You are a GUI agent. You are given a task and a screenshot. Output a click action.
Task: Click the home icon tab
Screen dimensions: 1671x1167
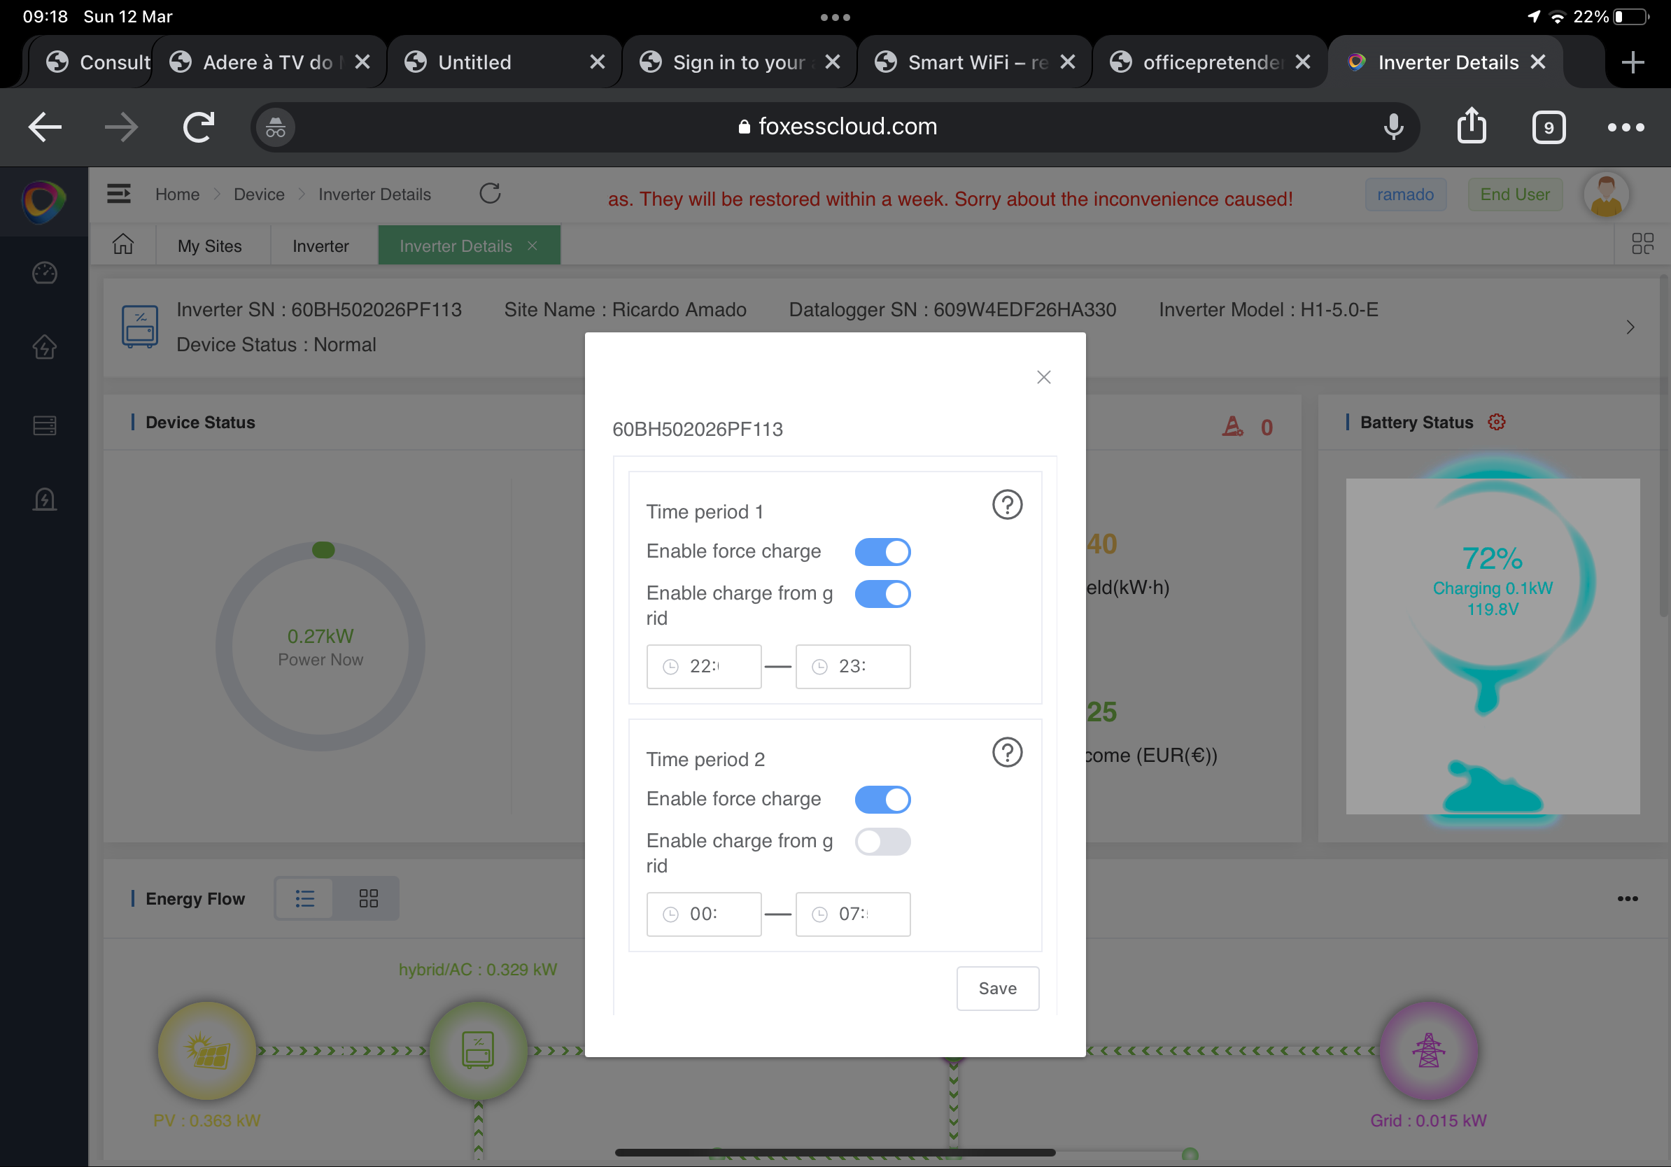click(x=123, y=245)
